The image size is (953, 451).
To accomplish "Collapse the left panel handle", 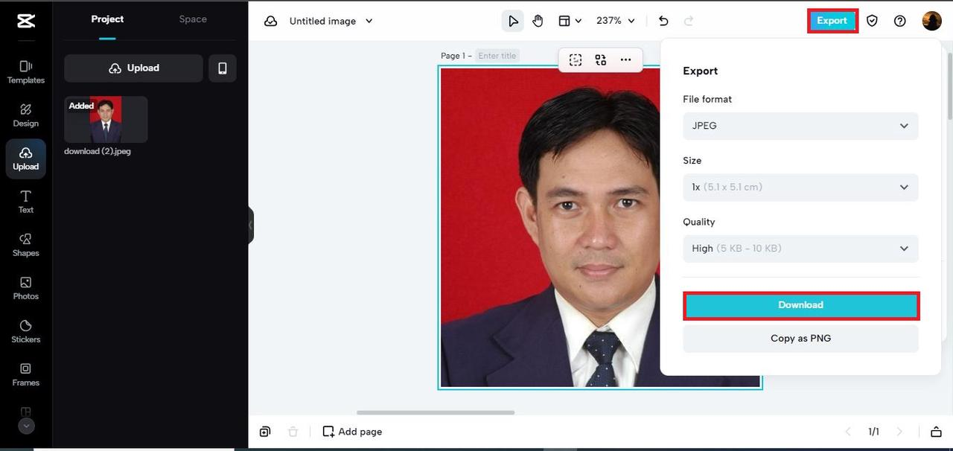I will [251, 225].
